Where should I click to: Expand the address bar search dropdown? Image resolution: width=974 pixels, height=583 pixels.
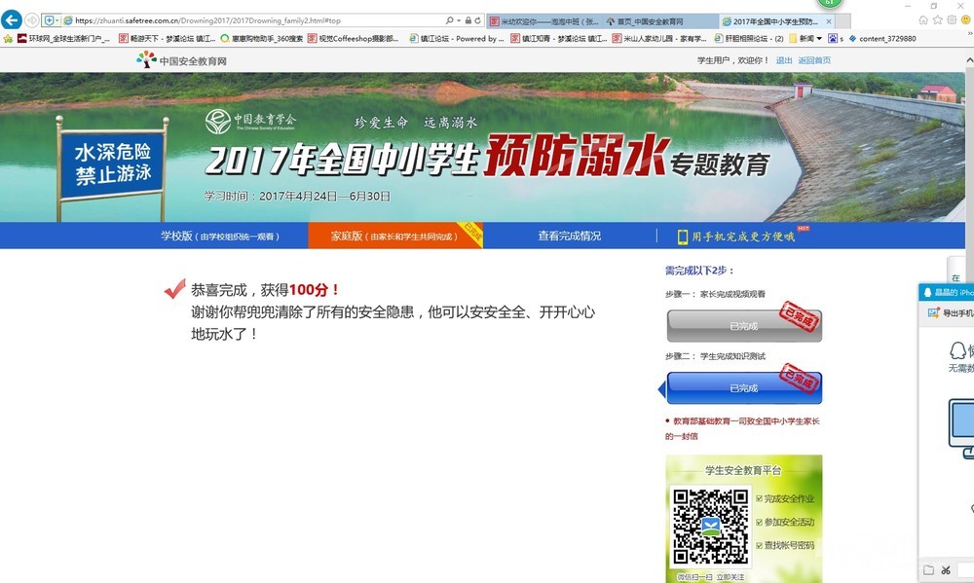pyautogui.click(x=458, y=20)
